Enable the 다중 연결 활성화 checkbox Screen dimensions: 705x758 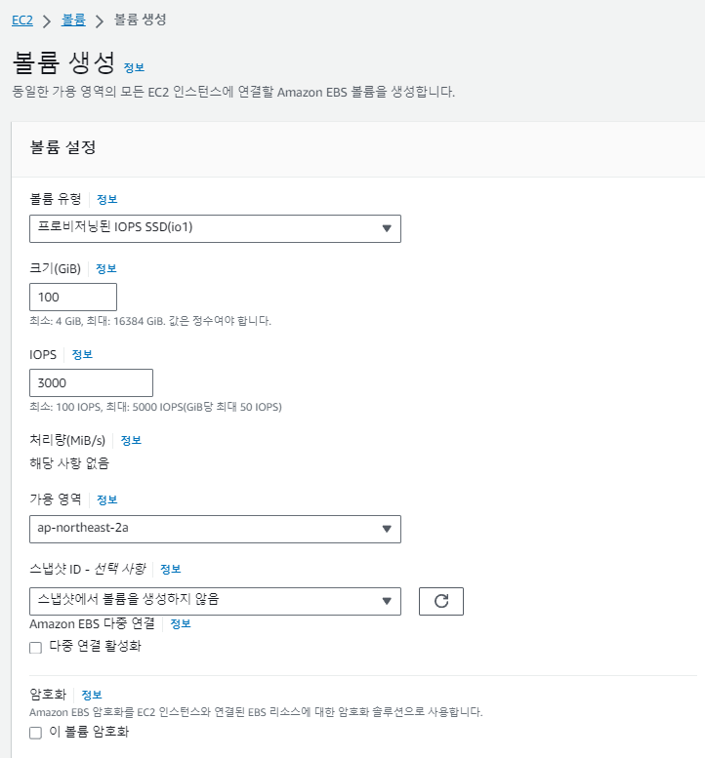pyautogui.click(x=36, y=647)
